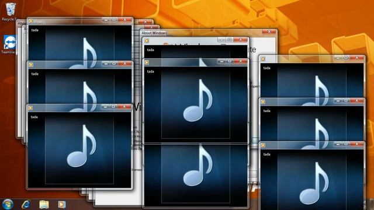Minimize the second player in the left stack
The width and height of the screenshot is (374, 210).
106,64
